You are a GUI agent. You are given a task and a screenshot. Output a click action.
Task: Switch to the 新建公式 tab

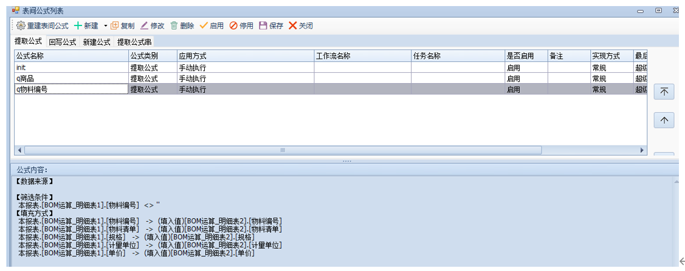(97, 42)
